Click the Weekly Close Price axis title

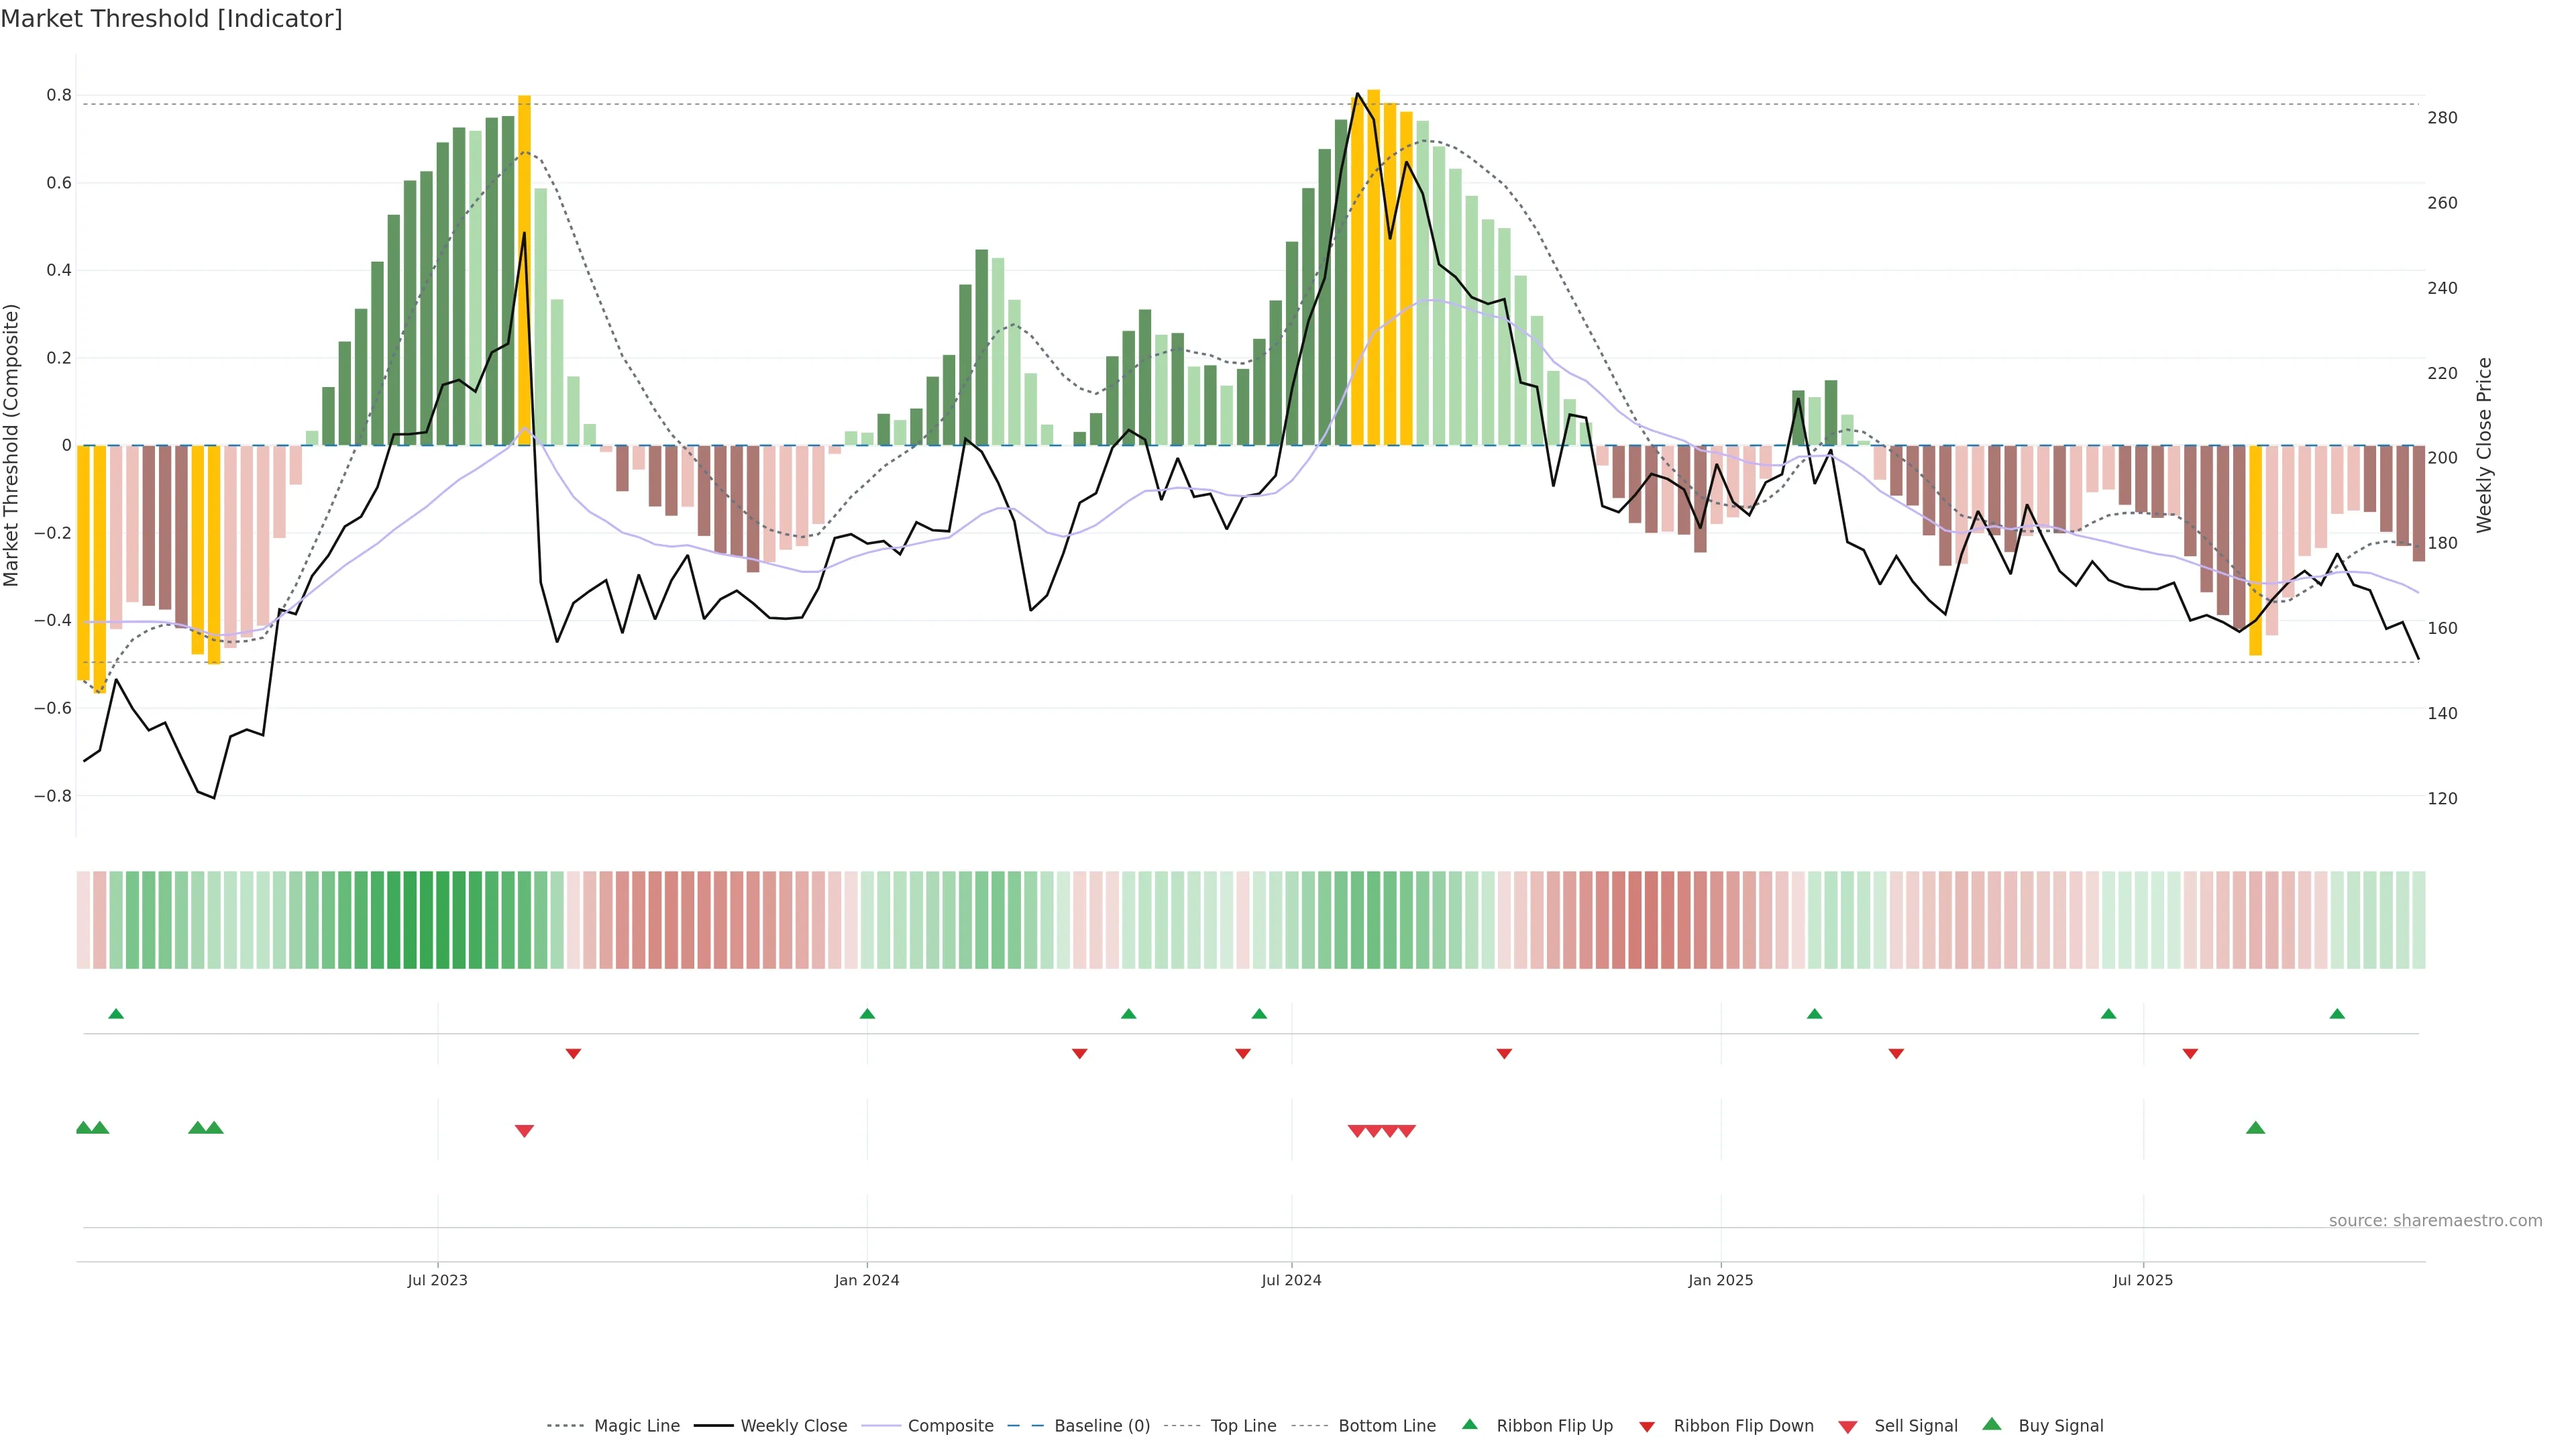pos(2484,445)
